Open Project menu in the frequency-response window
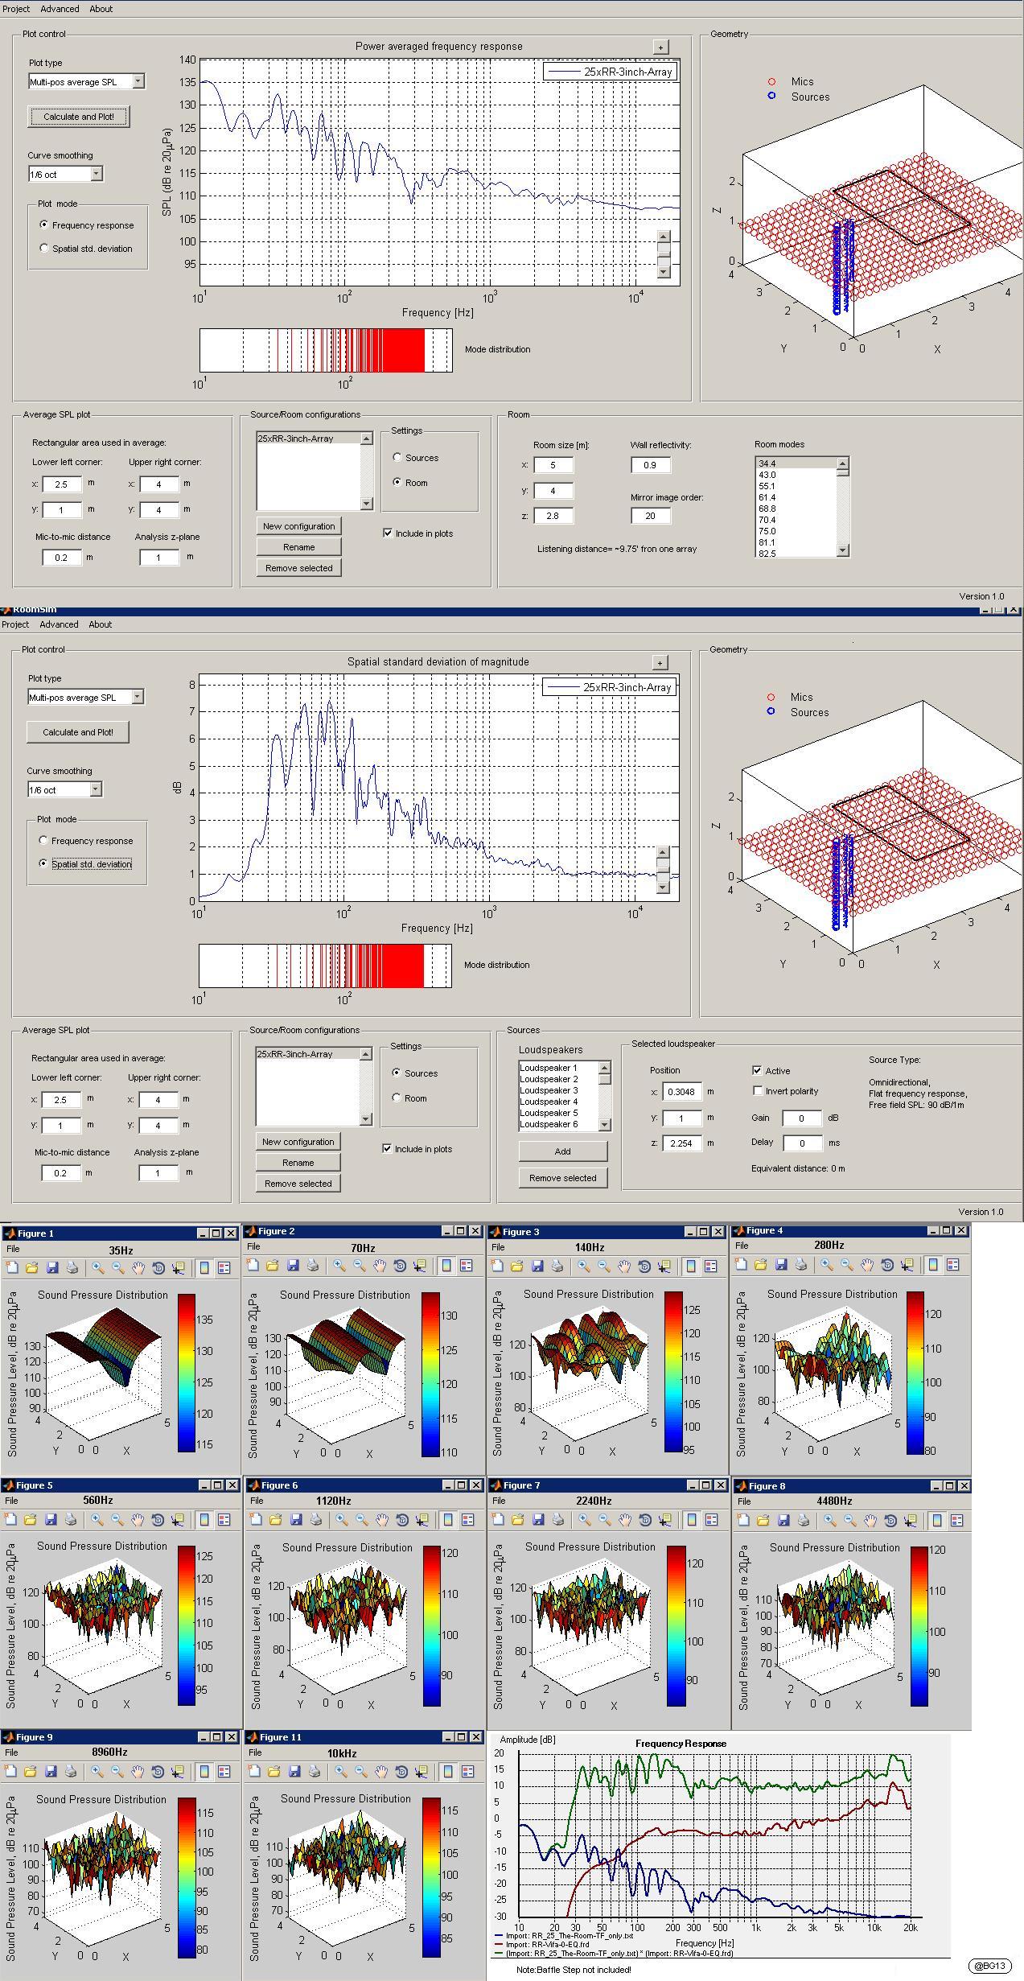 coord(15,9)
